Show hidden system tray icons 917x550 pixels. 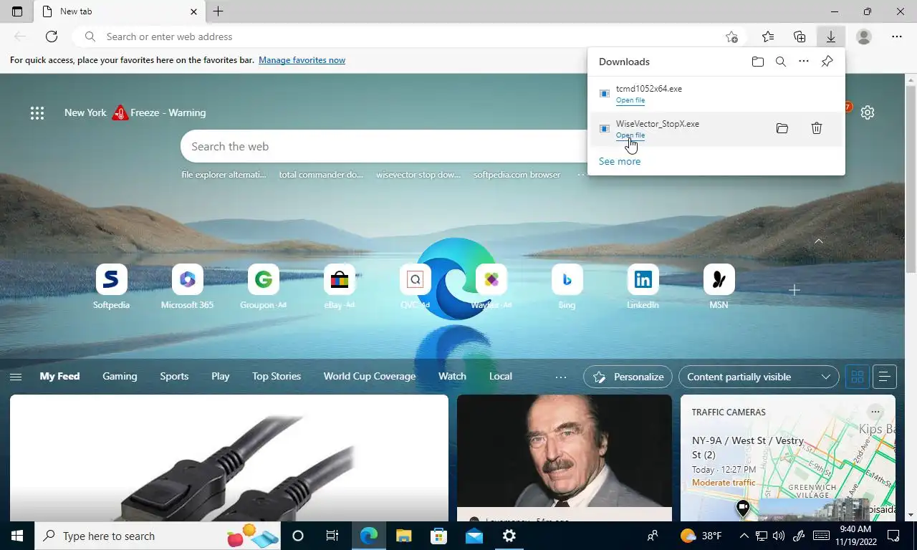[x=744, y=536]
